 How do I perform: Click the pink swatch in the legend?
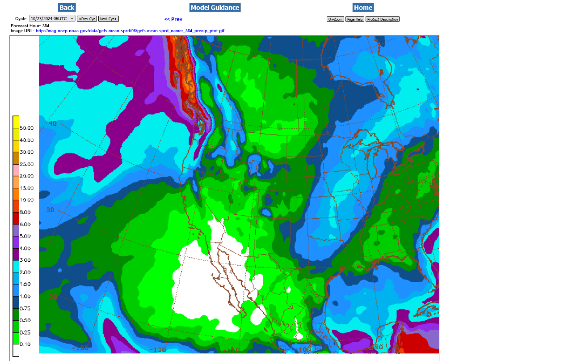click(16, 170)
